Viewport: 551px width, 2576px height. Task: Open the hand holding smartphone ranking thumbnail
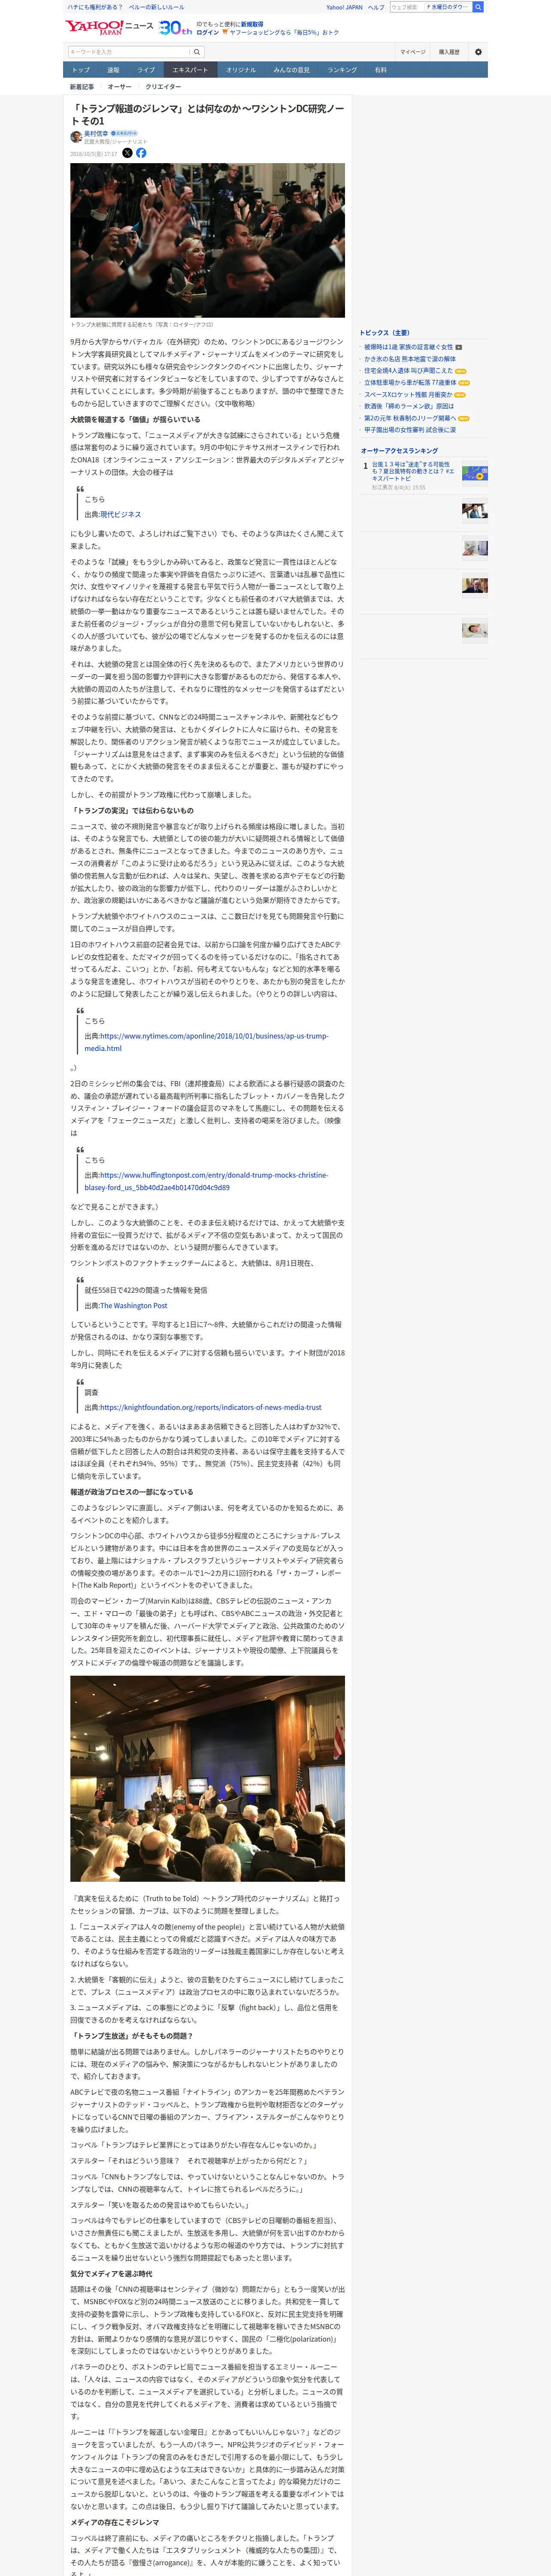475,548
